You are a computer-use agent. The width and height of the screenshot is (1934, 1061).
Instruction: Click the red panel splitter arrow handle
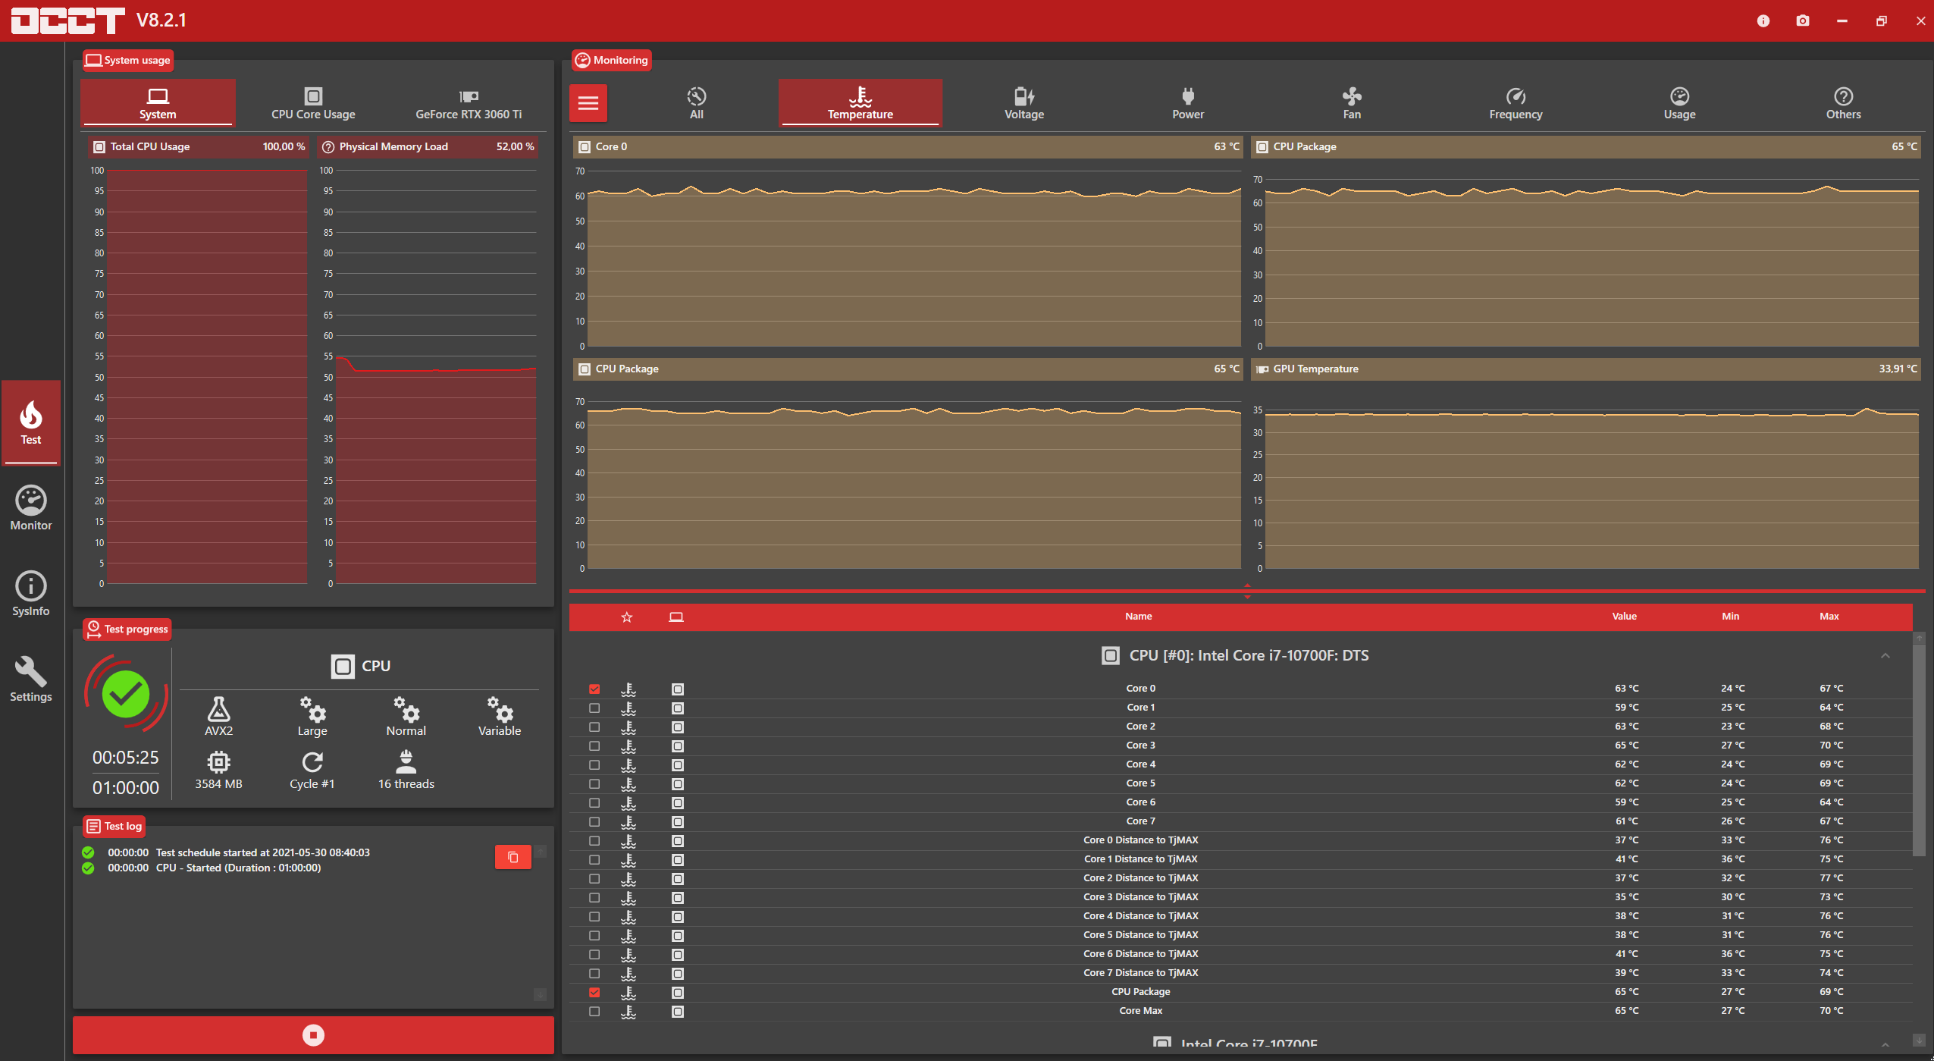tap(1247, 592)
